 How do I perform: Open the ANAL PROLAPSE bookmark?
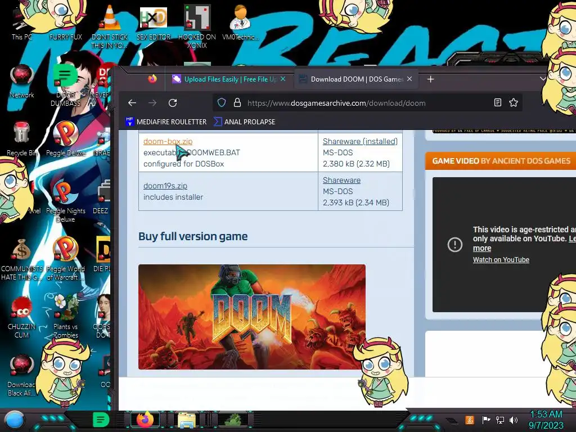tap(244, 121)
